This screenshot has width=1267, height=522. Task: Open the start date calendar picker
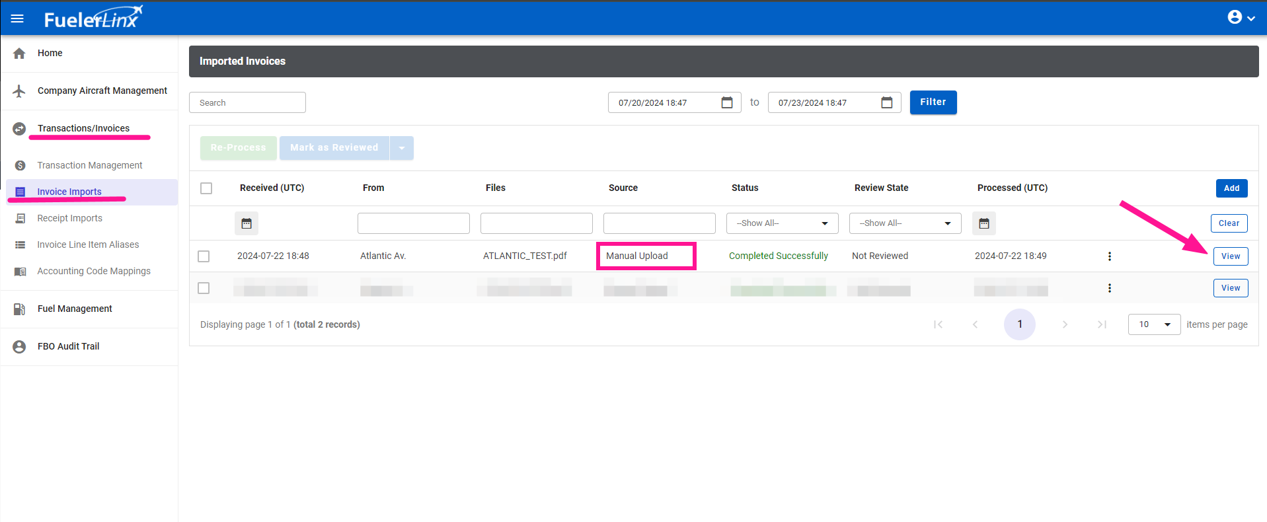point(727,102)
